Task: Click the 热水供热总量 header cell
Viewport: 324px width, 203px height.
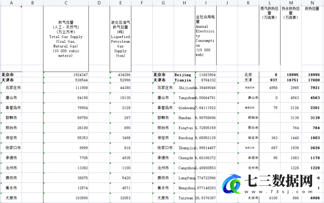Action: click(291, 36)
